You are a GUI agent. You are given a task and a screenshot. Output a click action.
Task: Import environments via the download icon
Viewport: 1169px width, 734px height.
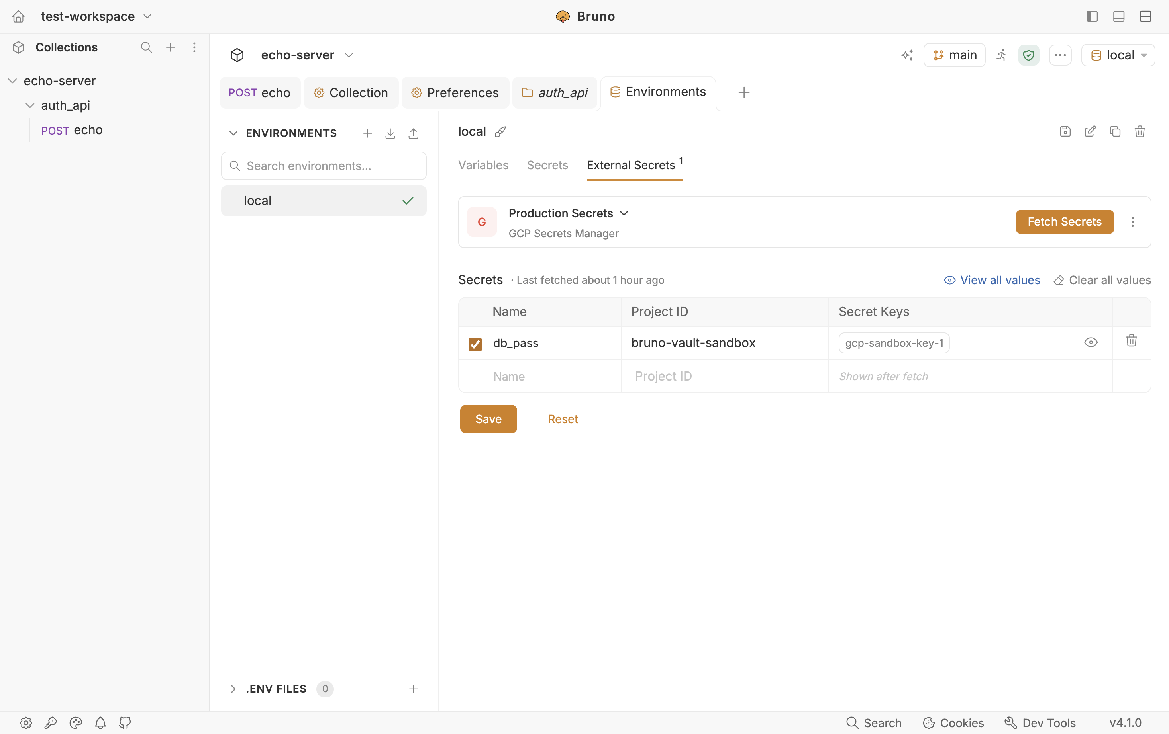tap(390, 133)
